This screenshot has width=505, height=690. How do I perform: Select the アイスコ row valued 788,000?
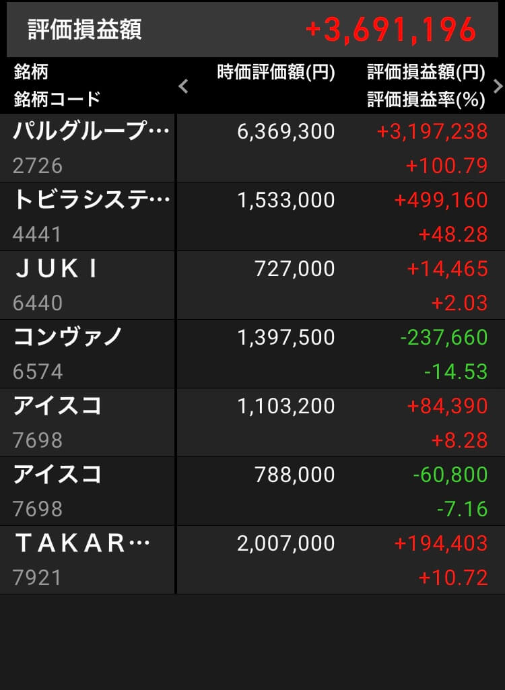pos(252,491)
